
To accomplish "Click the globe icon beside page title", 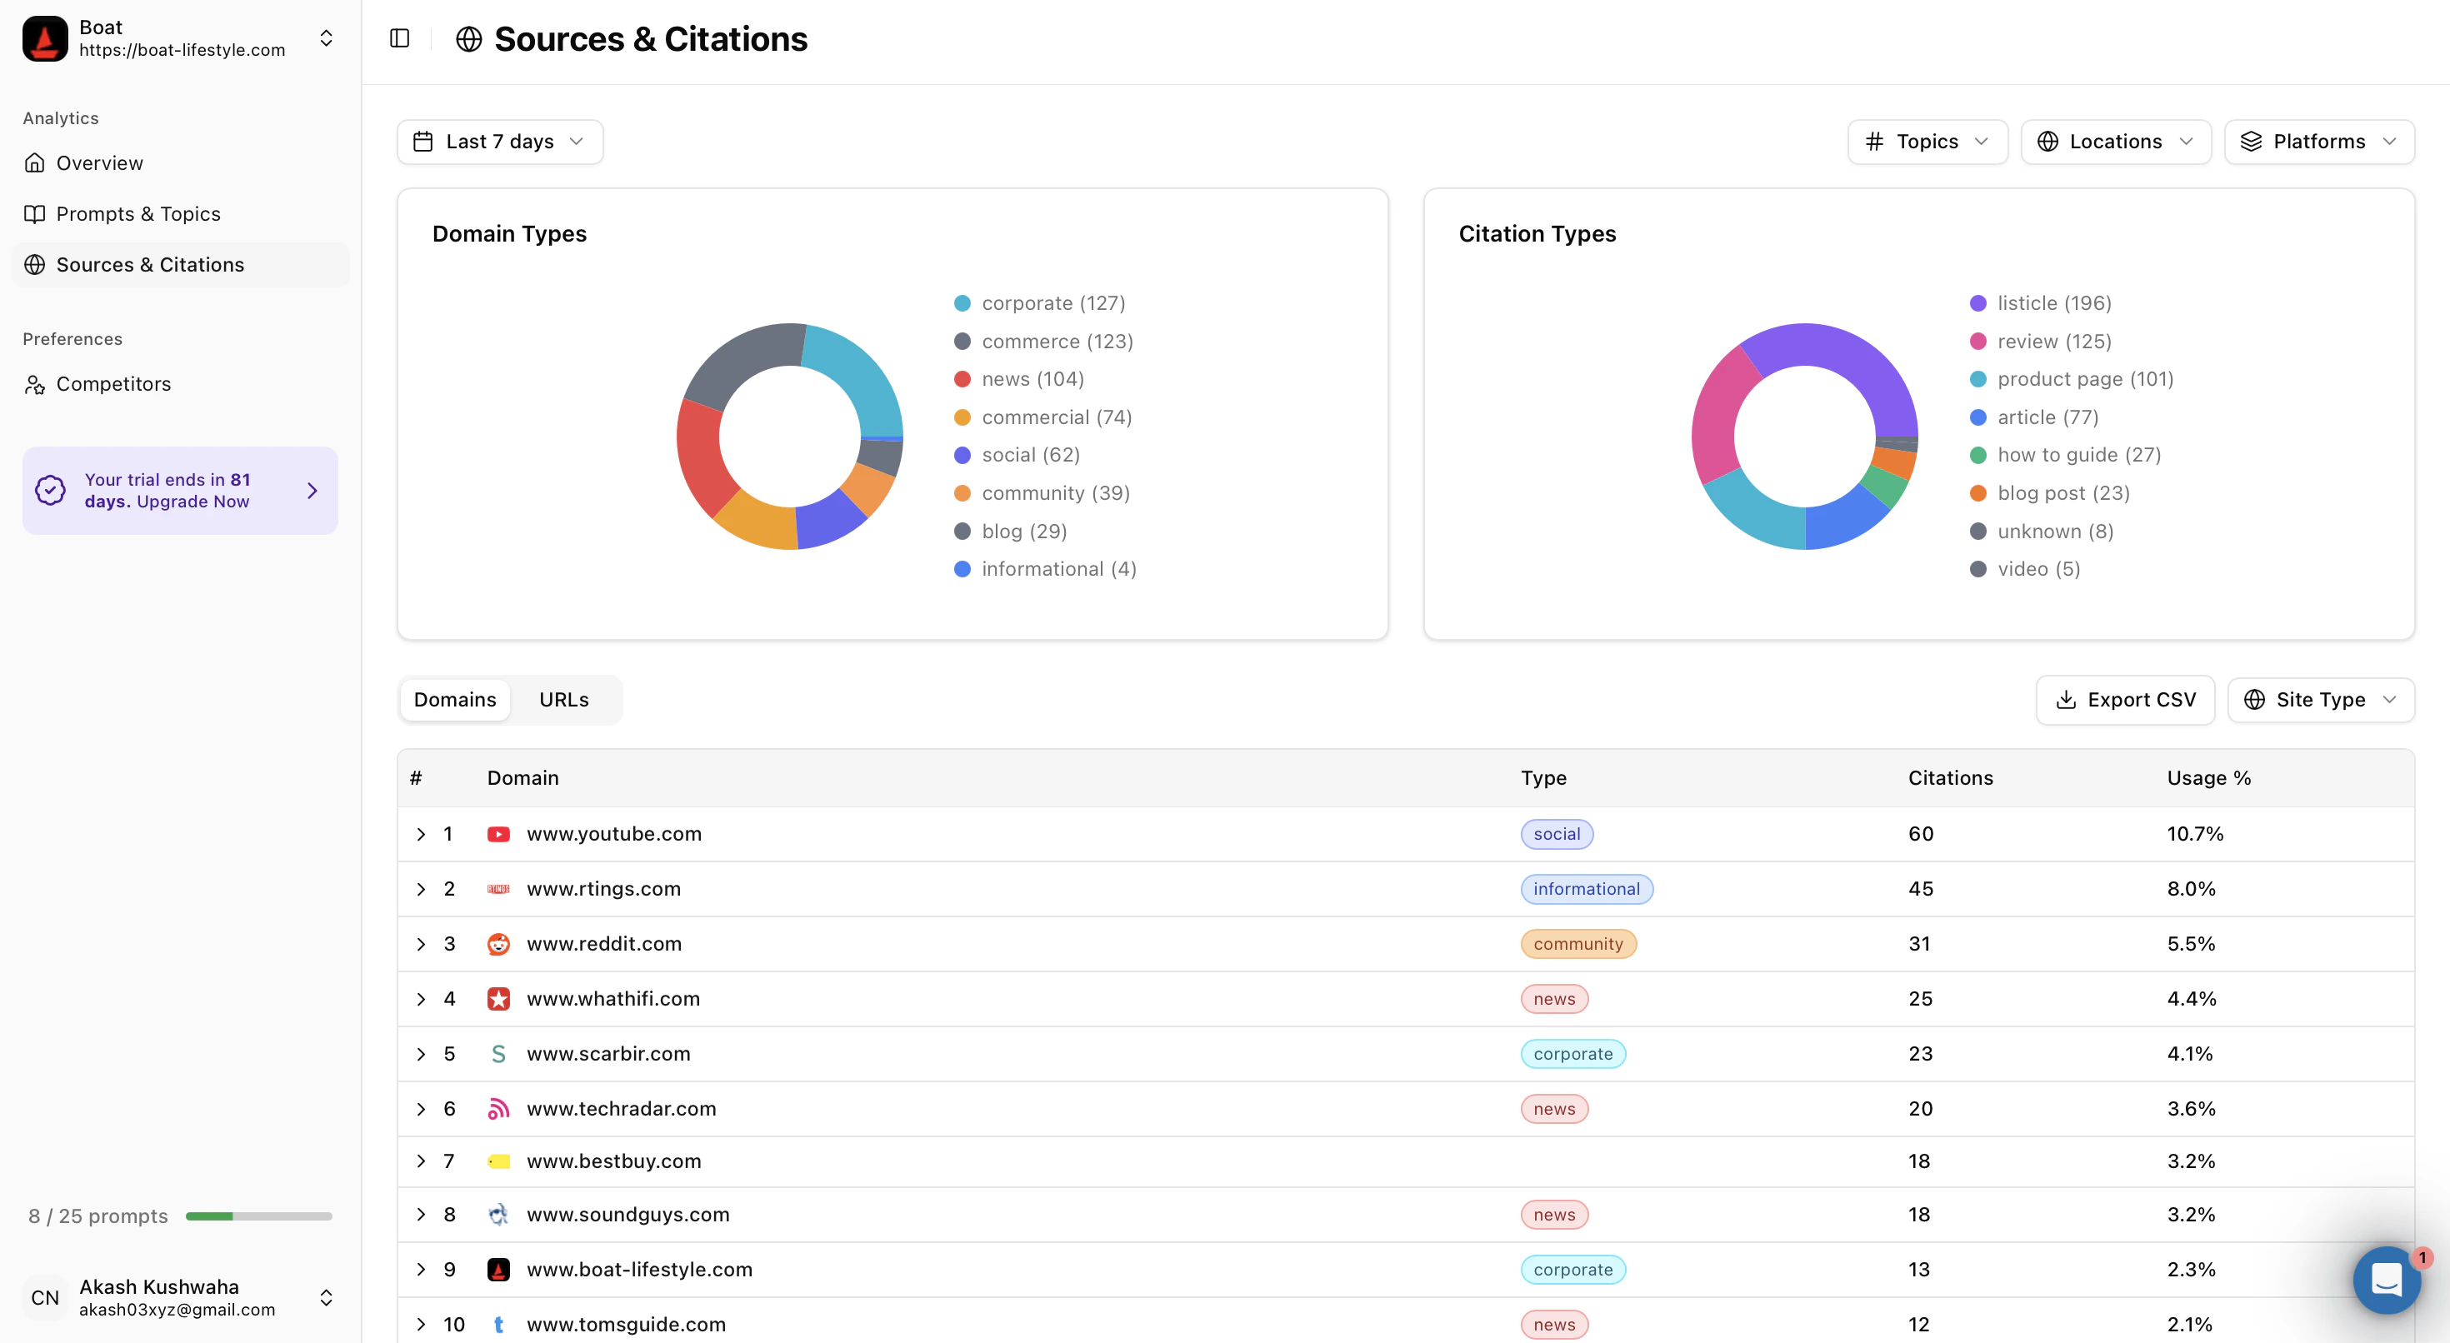I will coord(469,39).
